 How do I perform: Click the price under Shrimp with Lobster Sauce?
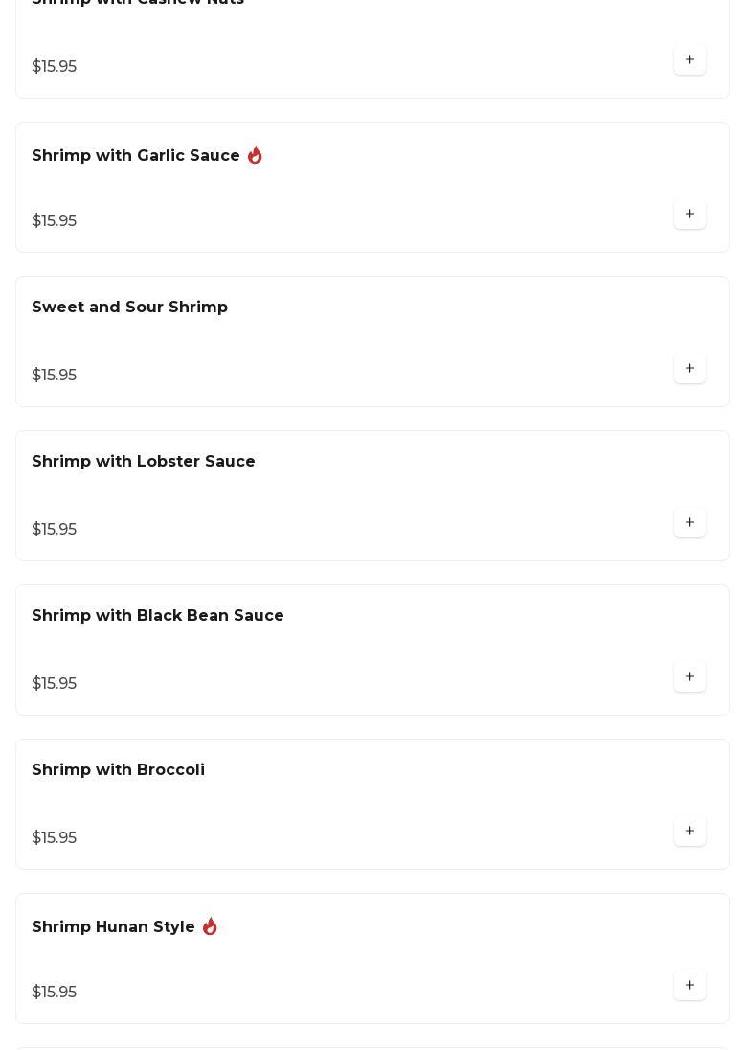coord(55,530)
